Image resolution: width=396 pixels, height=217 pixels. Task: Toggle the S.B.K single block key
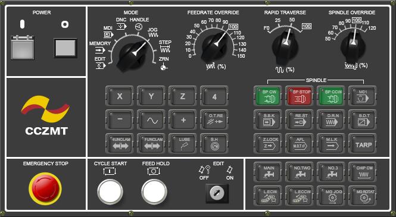click(268, 119)
